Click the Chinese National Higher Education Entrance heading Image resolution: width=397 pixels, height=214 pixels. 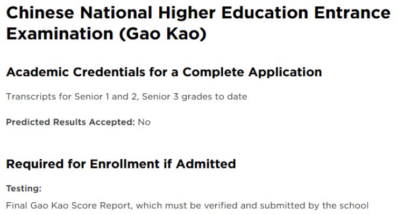click(198, 13)
